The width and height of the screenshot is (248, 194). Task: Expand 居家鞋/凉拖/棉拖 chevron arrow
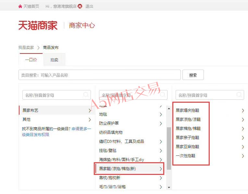coord(161,169)
